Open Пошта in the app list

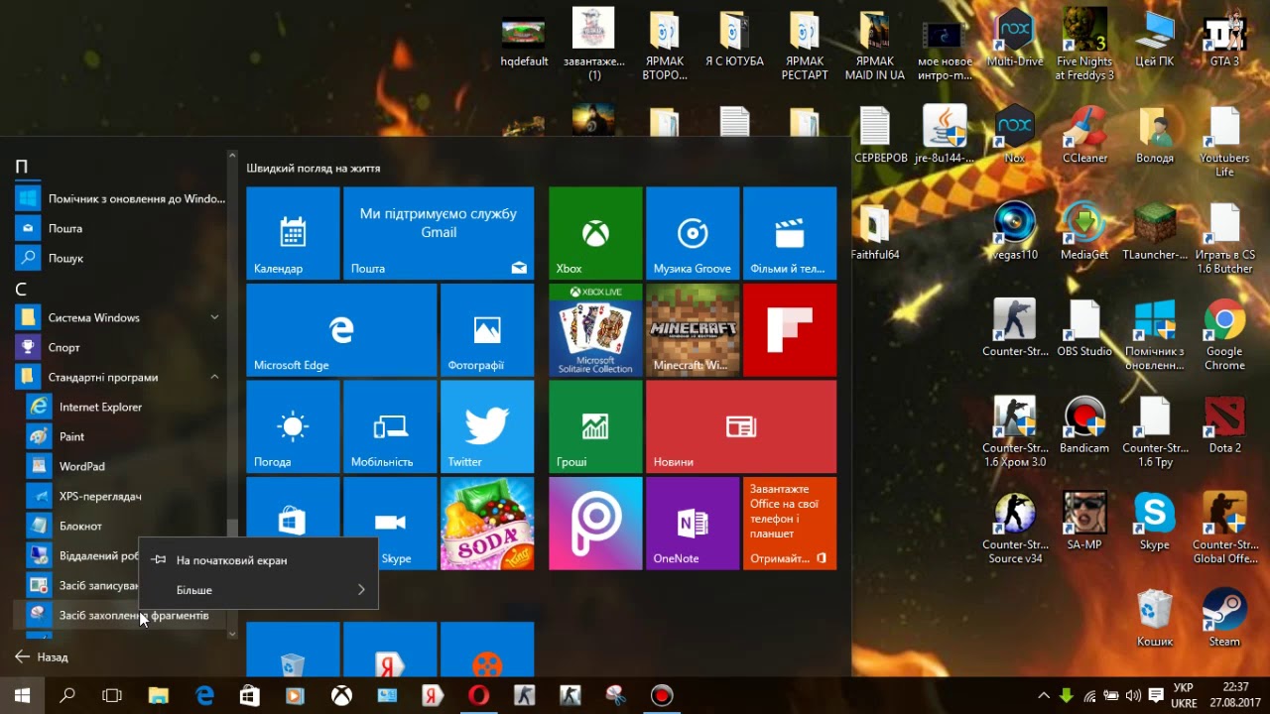(119, 228)
